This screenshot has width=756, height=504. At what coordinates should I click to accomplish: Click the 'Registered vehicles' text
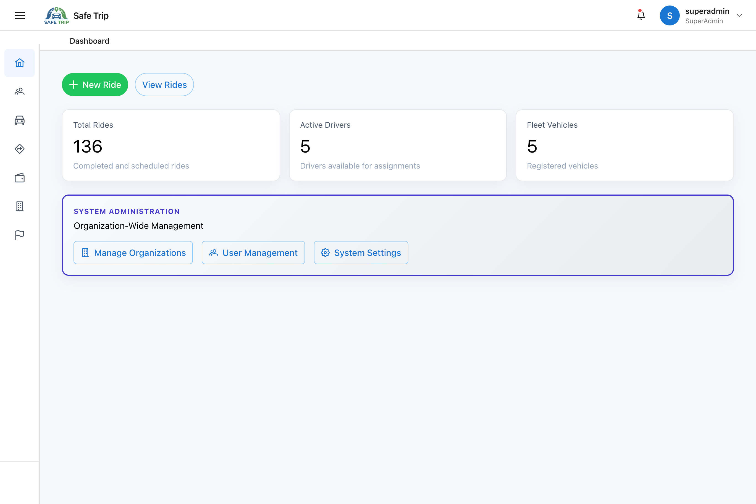(x=563, y=166)
